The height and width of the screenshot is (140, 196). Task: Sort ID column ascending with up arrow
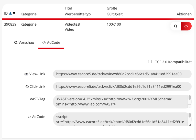pyautogui.click(x=10, y=14)
